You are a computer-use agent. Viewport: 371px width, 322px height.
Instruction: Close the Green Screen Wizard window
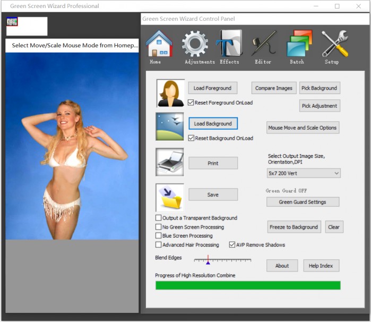(x=358, y=6)
